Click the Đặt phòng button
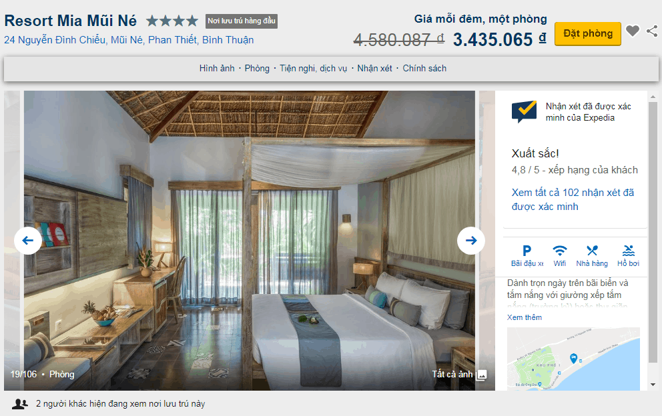 click(588, 34)
